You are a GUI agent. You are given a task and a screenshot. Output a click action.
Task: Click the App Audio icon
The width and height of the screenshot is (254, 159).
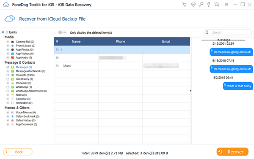[12, 58]
